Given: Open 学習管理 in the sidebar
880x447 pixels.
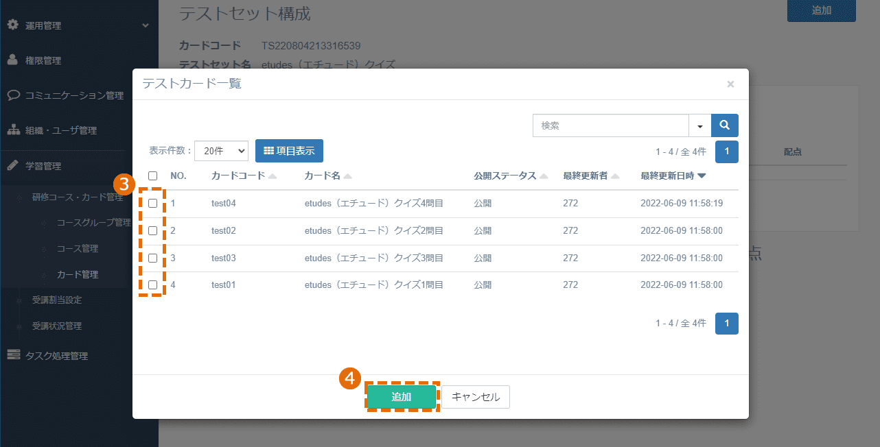Looking at the screenshot, I should coord(43,166).
